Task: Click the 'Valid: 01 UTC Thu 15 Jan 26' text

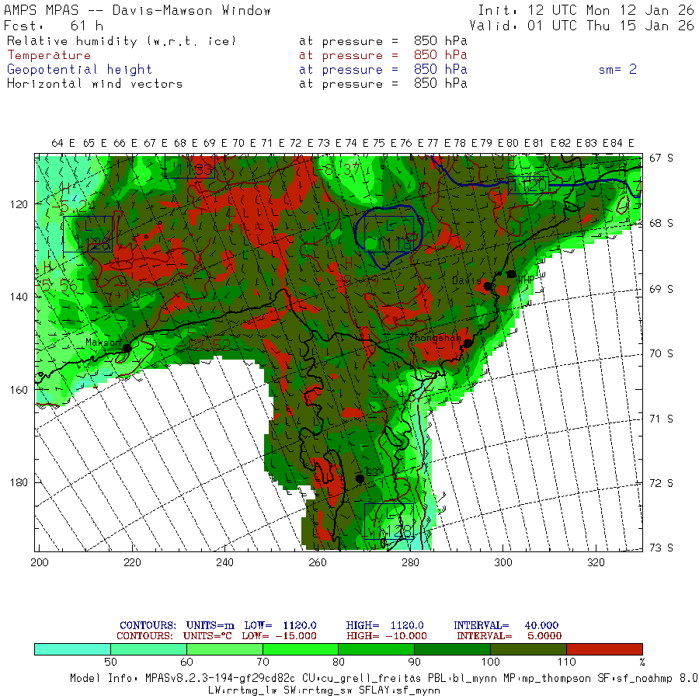Action: 582,26
